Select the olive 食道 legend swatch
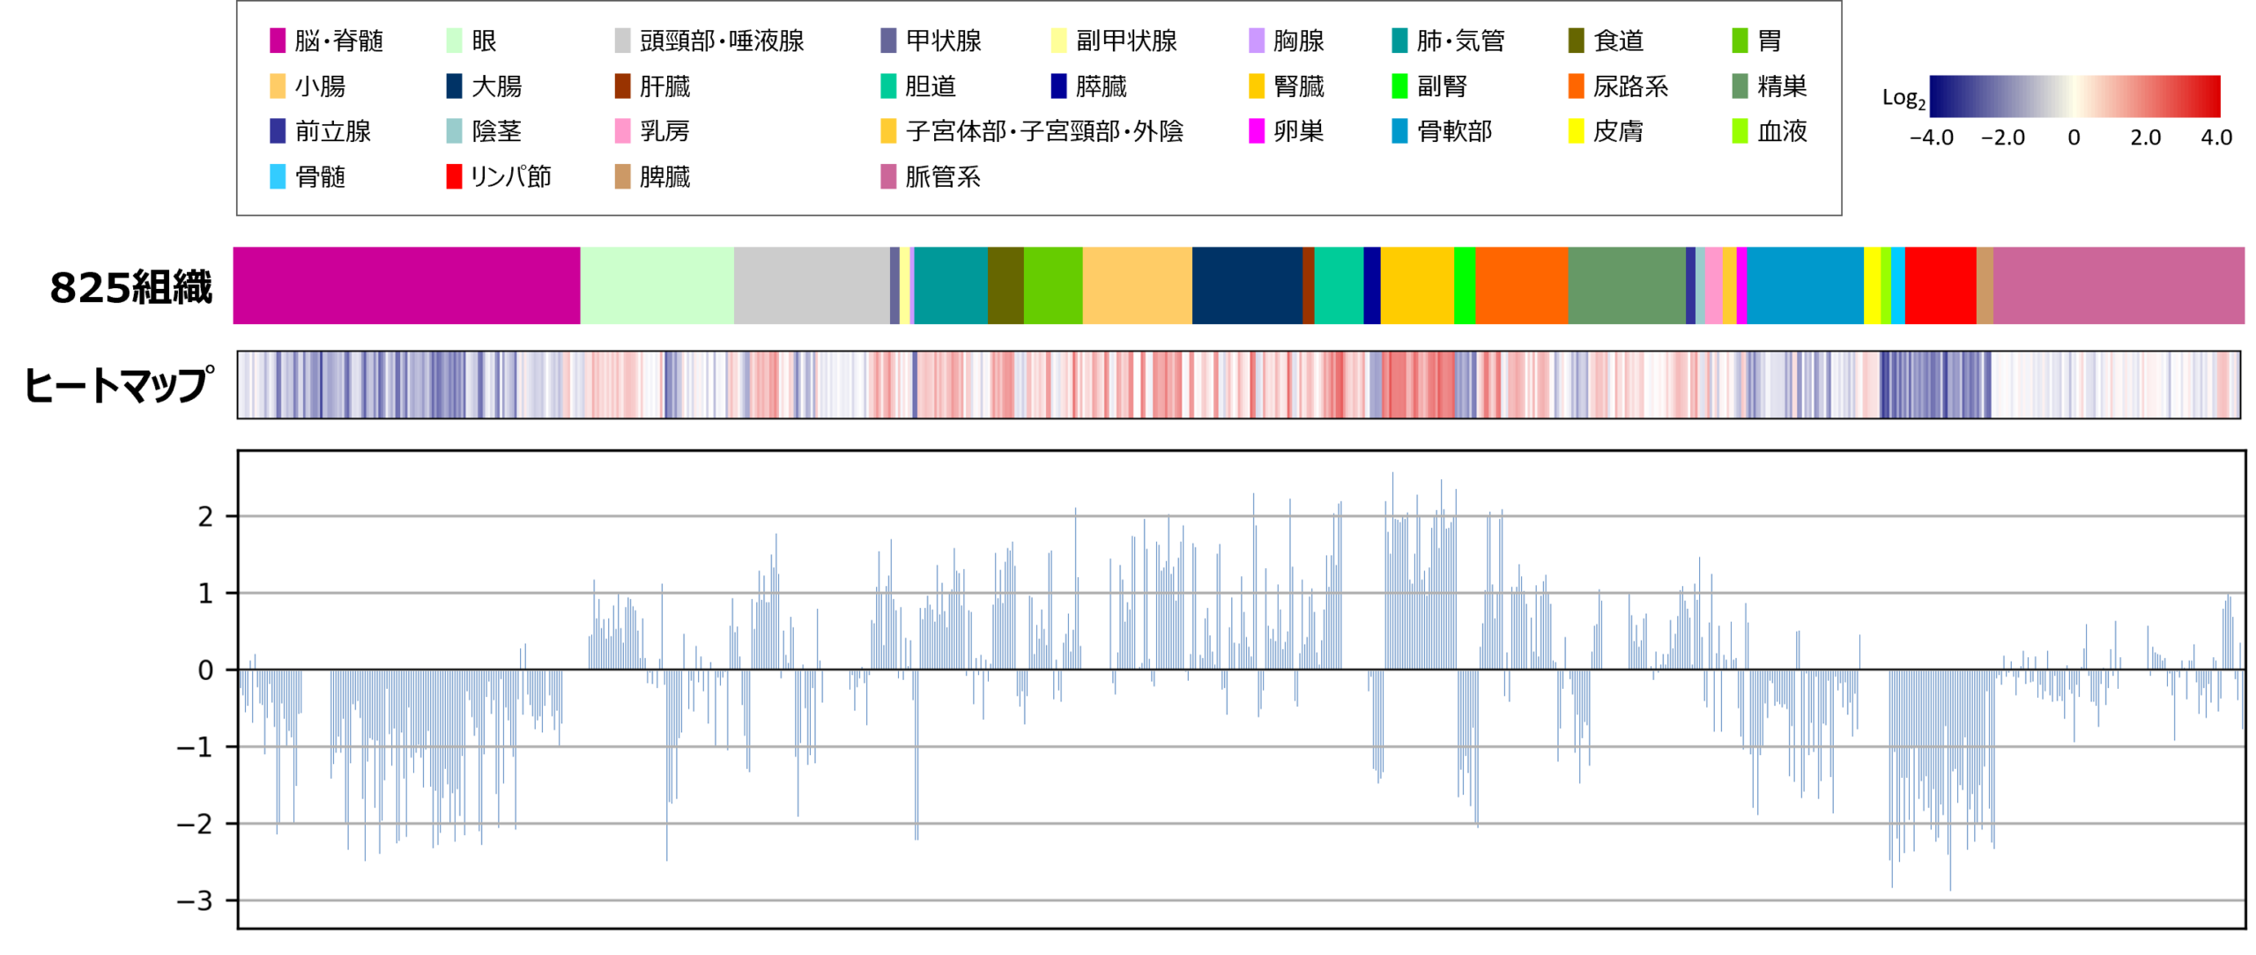2256x955 pixels. [1576, 41]
